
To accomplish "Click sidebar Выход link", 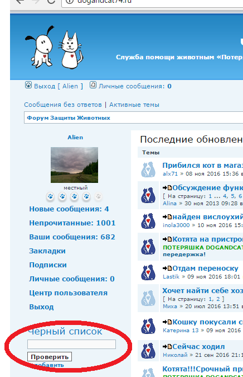I will (41, 307).
